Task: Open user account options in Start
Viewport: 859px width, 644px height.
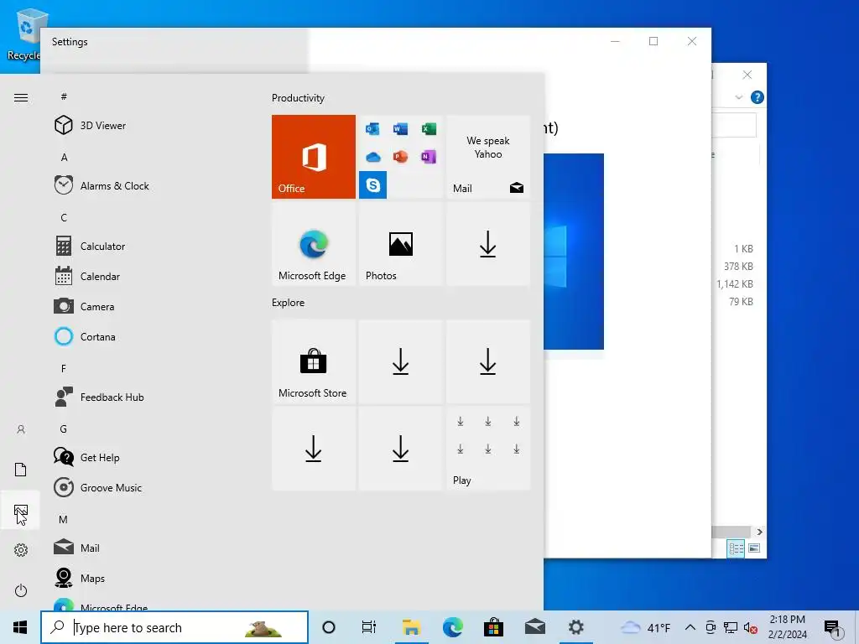Action: coord(21,429)
